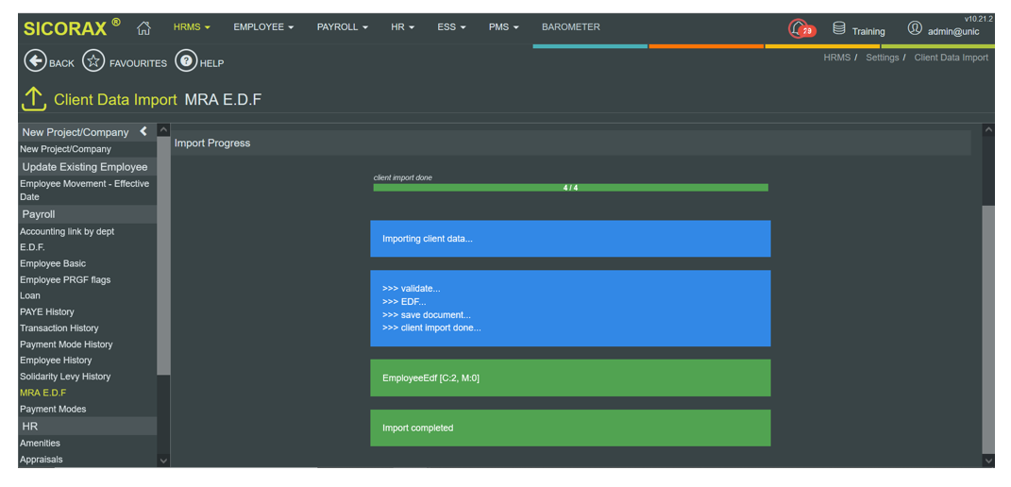This screenshot has height=487, width=1011.
Task: Click the green import progress bar
Action: coord(570,188)
